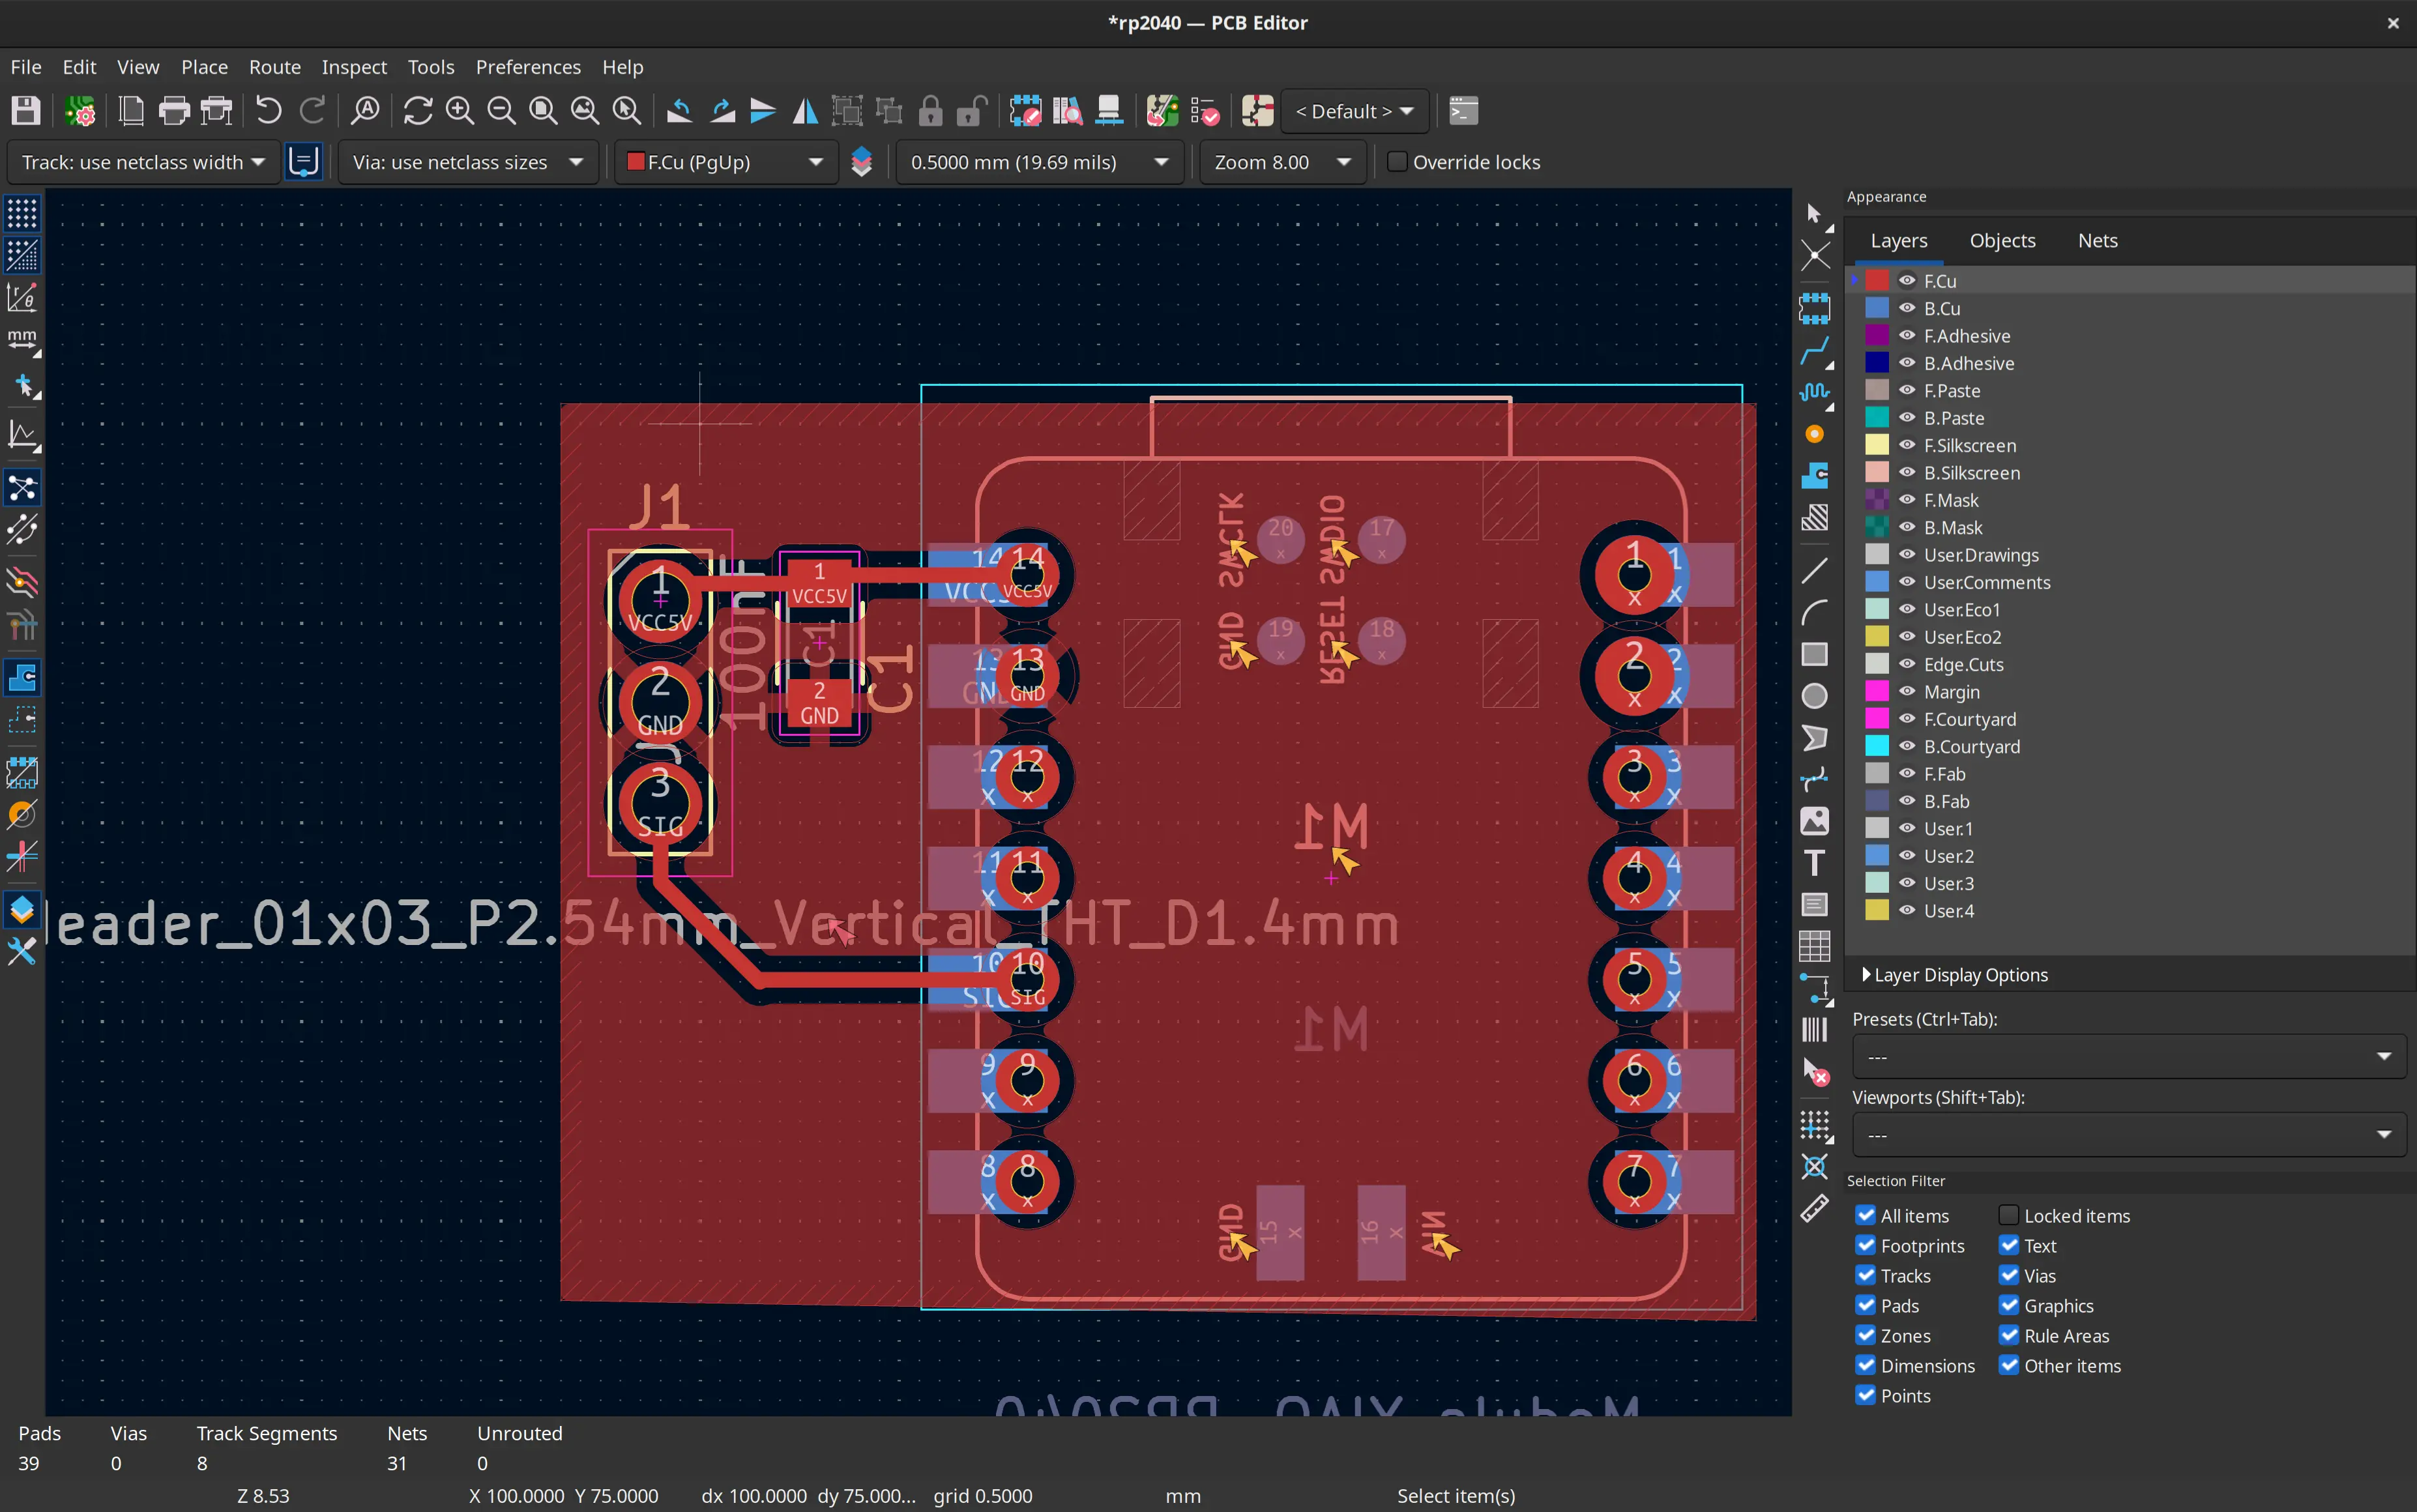The height and width of the screenshot is (1512, 2417).
Task: Click the F.Silkscreen color swatch
Action: [1877, 445]
